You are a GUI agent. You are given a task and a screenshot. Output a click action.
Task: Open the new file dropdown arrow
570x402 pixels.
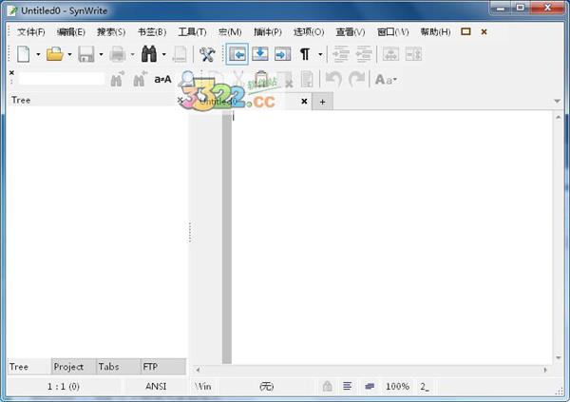tap(38, 55)
